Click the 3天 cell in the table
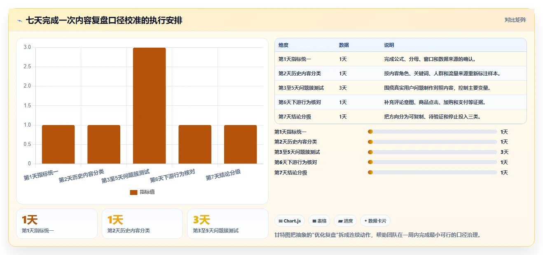The width and height of the screenshot is (543, 255). (x=343, y=88)
